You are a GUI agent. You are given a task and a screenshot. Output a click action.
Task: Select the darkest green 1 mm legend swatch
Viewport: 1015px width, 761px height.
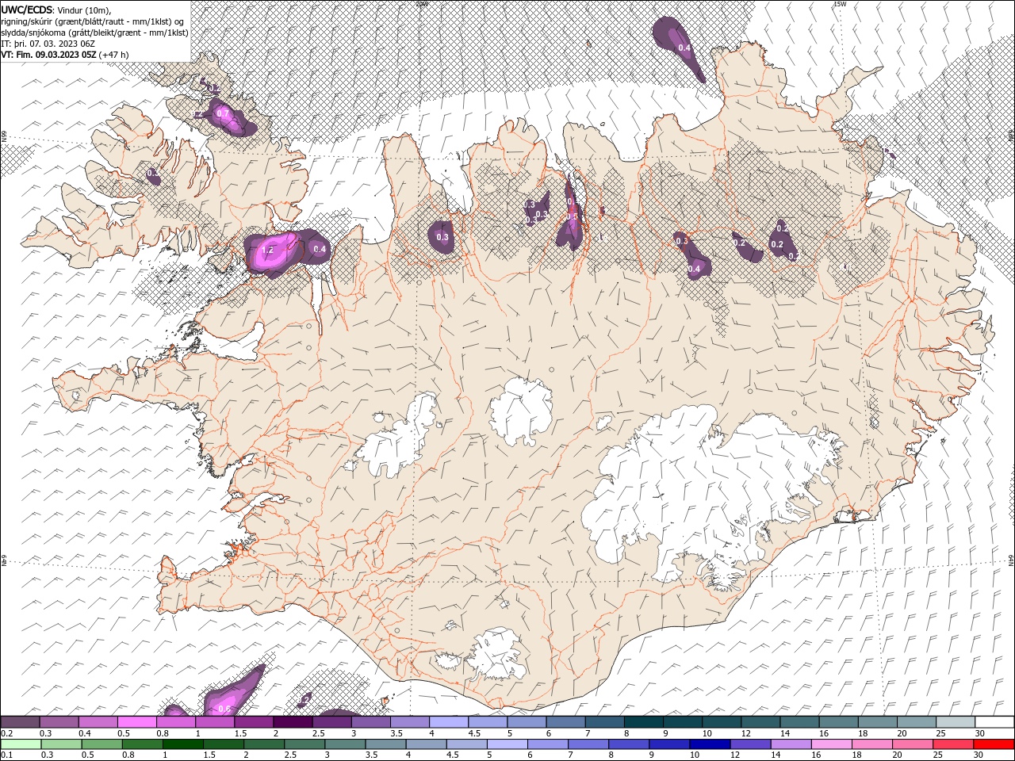pos(181,744)
